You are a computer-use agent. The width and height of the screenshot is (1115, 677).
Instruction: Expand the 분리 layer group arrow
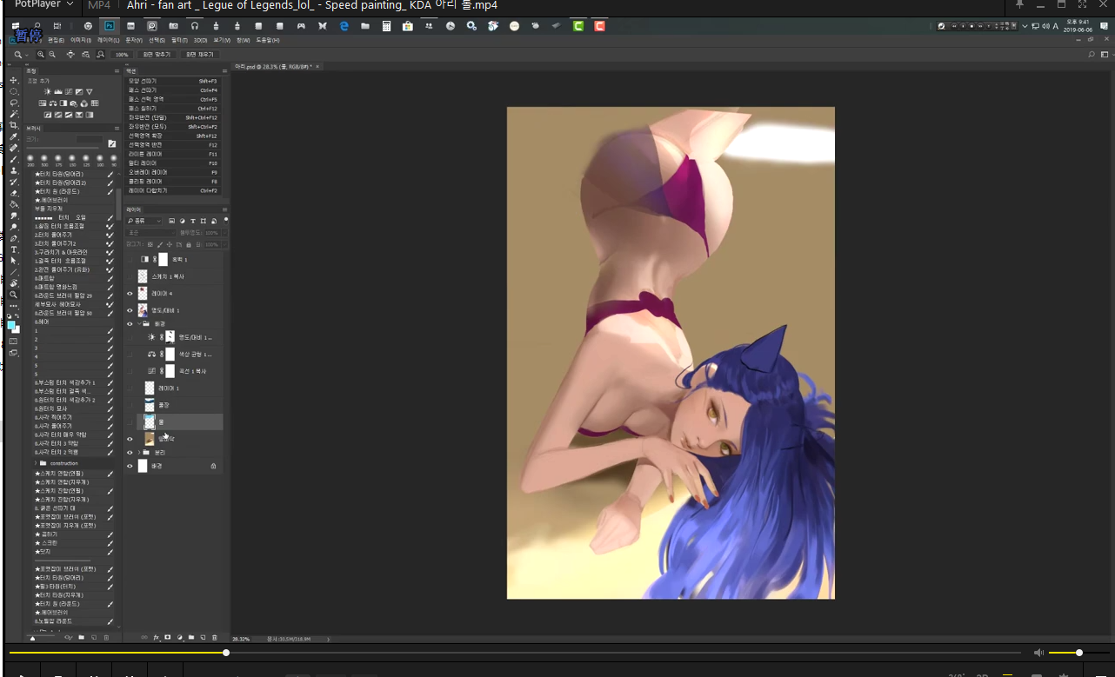139,453
